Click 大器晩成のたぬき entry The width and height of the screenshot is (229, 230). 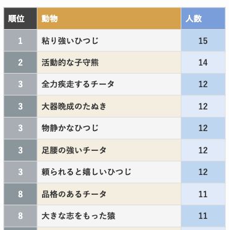74,106
